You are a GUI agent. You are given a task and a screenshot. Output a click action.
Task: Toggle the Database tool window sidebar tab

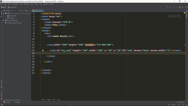click(x=187, y=14)
